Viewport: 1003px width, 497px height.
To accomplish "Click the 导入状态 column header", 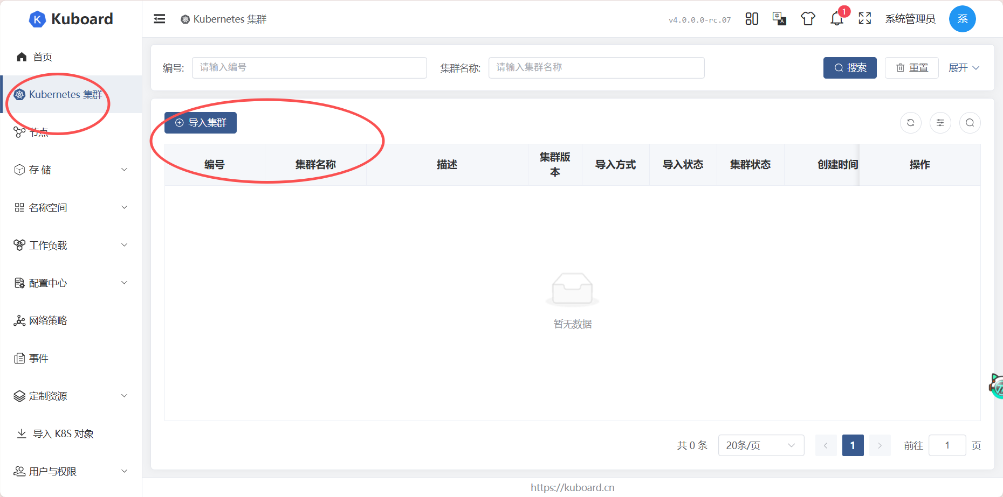I will coord(683,165).
